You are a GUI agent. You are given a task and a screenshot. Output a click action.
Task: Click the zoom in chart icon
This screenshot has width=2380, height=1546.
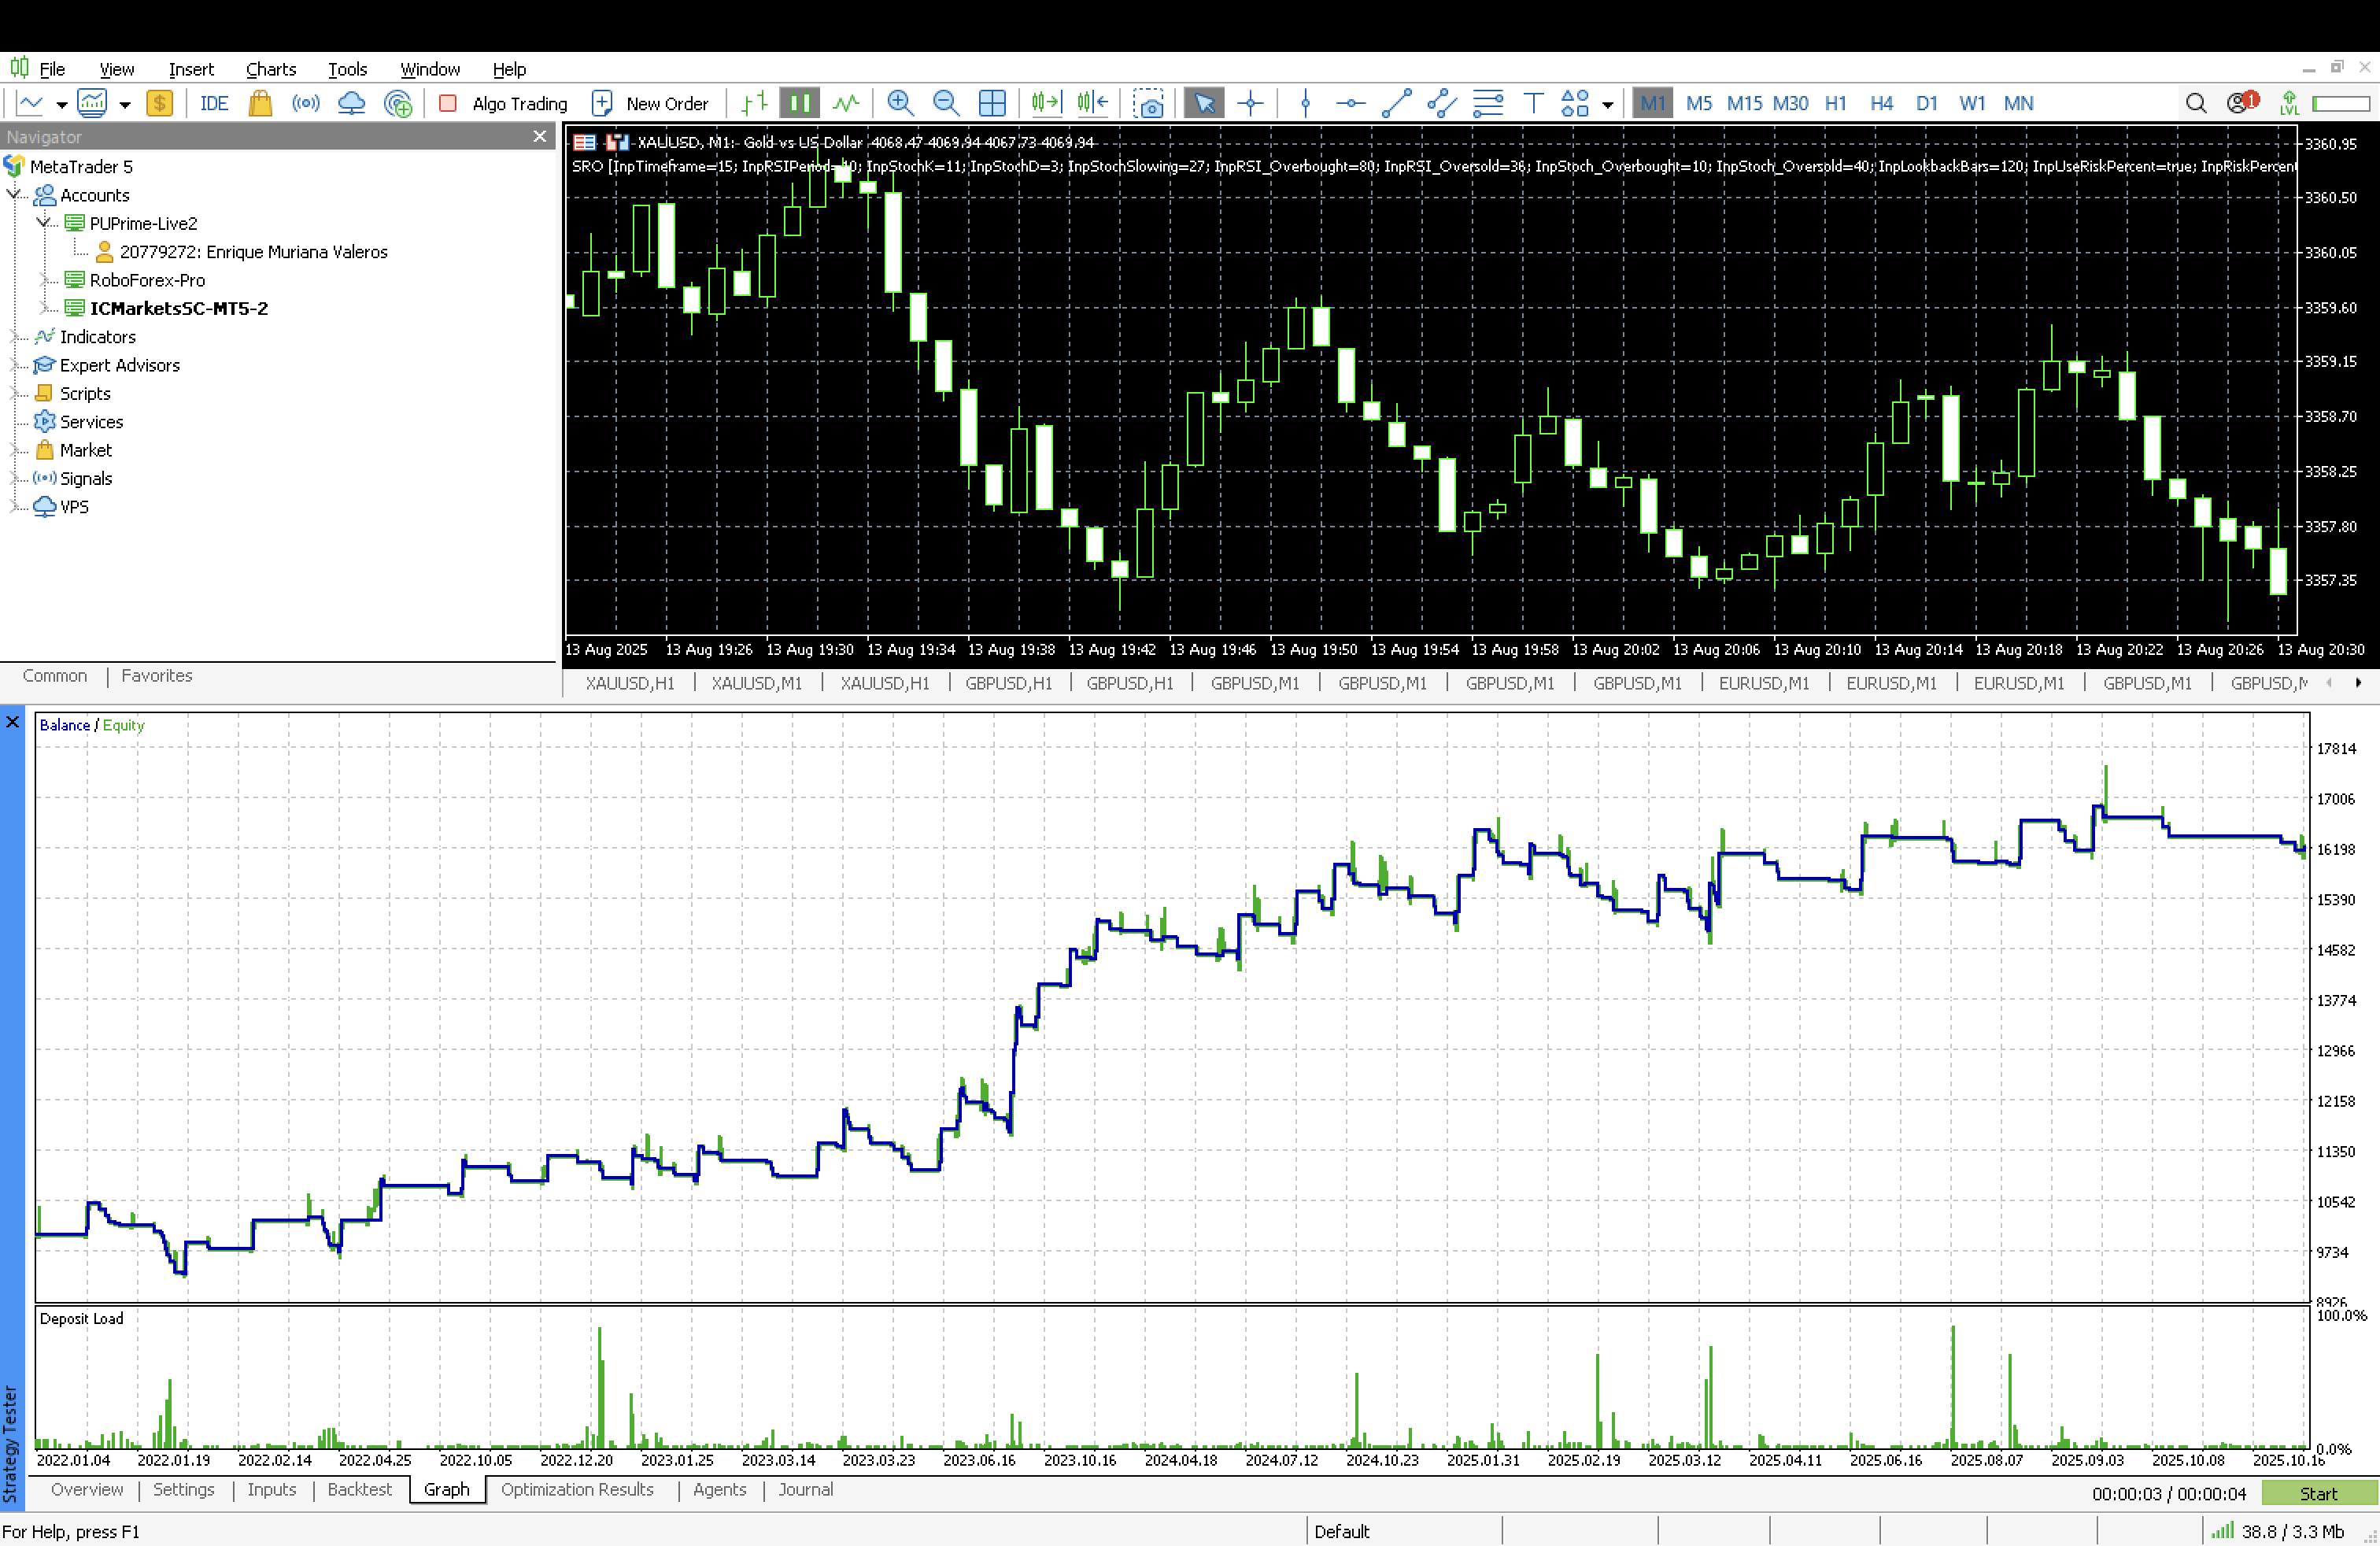(900, 103)
